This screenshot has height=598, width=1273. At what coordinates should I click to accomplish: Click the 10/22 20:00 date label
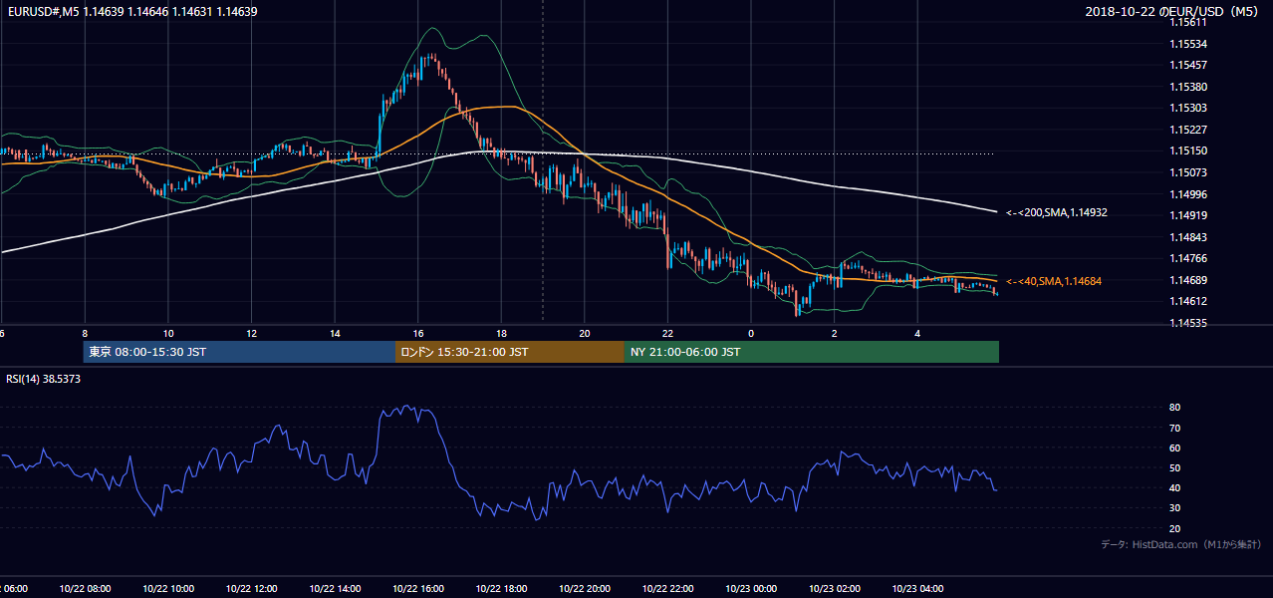[x=584, y=589]
